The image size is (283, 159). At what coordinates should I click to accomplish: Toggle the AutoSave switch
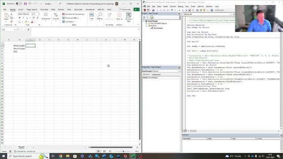tap(19, 4)
